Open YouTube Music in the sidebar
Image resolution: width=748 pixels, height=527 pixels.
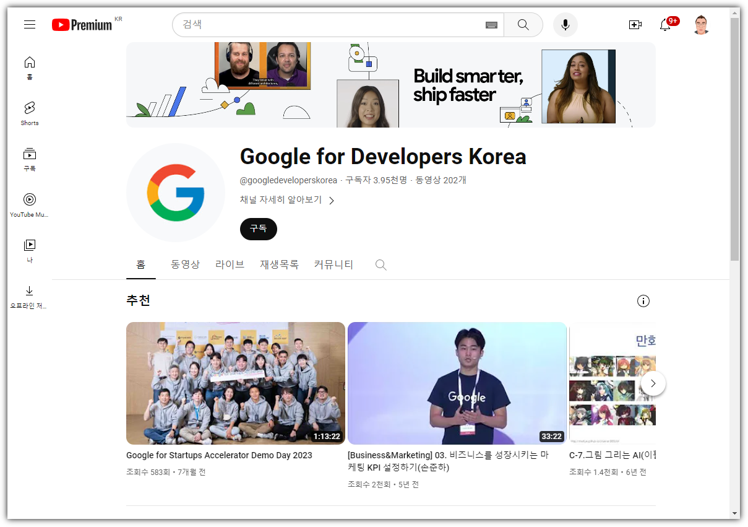[x=30, y=206]
